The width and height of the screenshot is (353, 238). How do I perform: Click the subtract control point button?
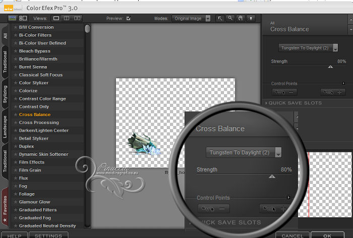tap(284, 92)
